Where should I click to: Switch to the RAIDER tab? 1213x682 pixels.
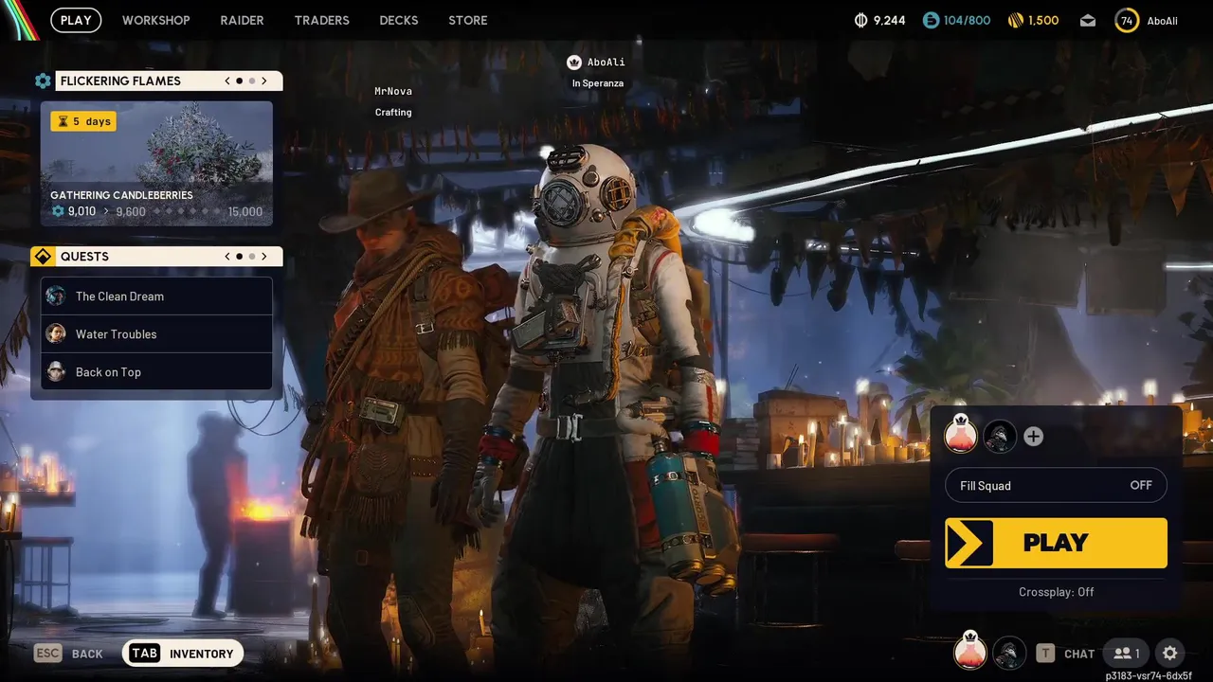(x=242, y=20)
